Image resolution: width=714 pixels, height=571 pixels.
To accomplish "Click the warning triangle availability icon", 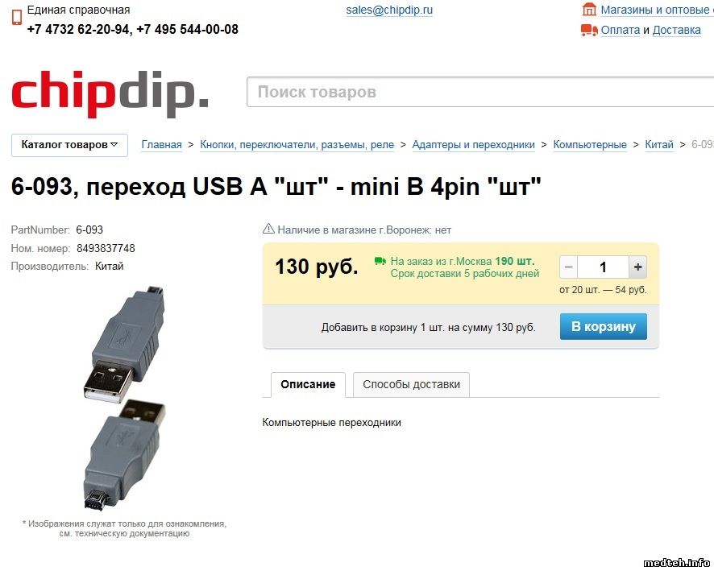I will 268,229.
